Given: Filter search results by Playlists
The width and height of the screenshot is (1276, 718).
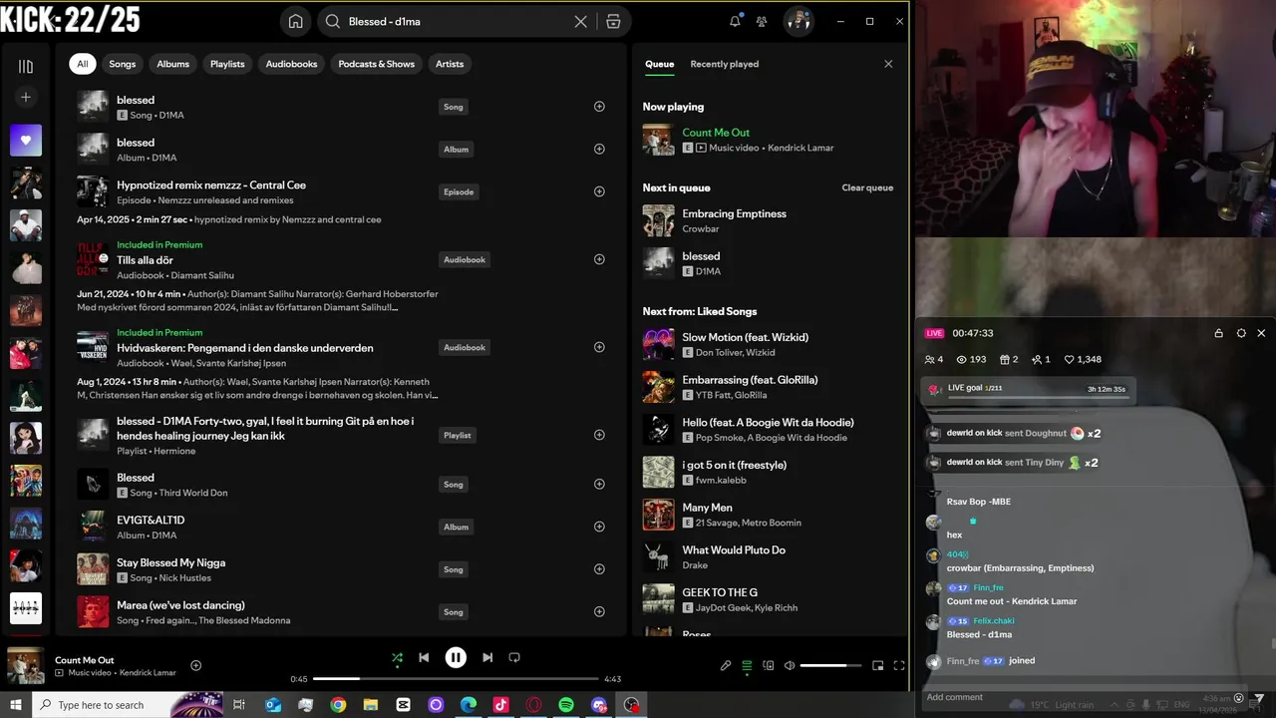Looking at the screenshot, I should point(227,64).
